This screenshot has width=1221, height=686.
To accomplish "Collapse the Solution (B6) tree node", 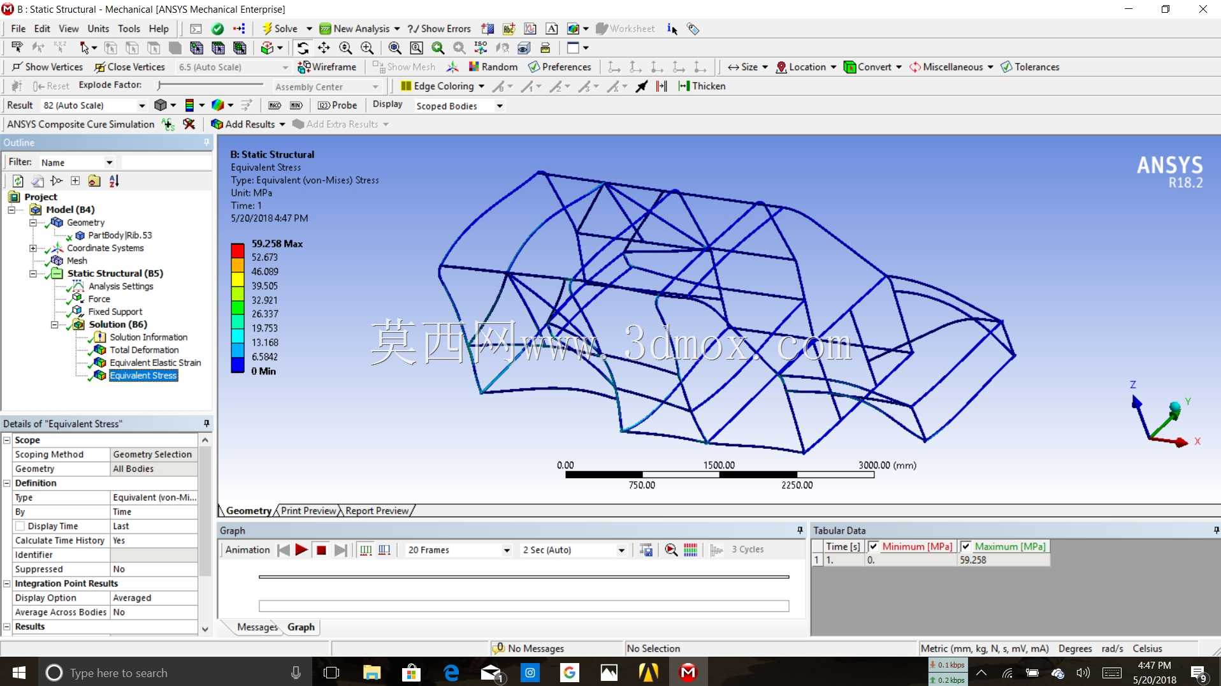I will point(54,325).
